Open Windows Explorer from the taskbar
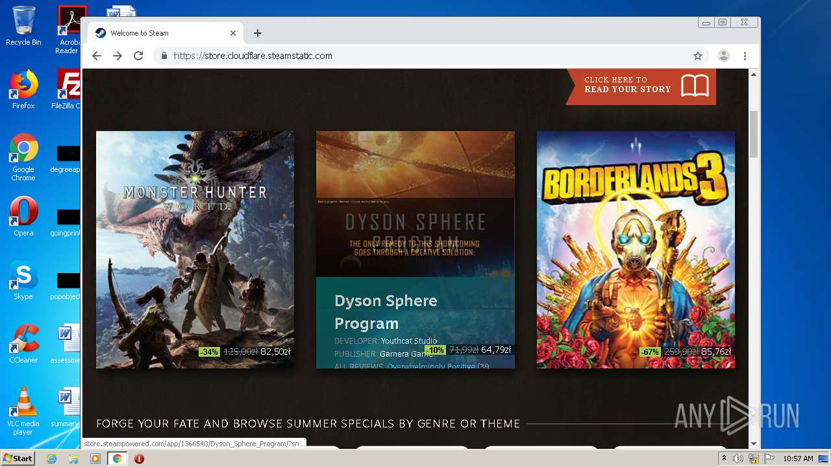Image resolution: width=831 pixels, height=467 pixels. tap(73, 459)
